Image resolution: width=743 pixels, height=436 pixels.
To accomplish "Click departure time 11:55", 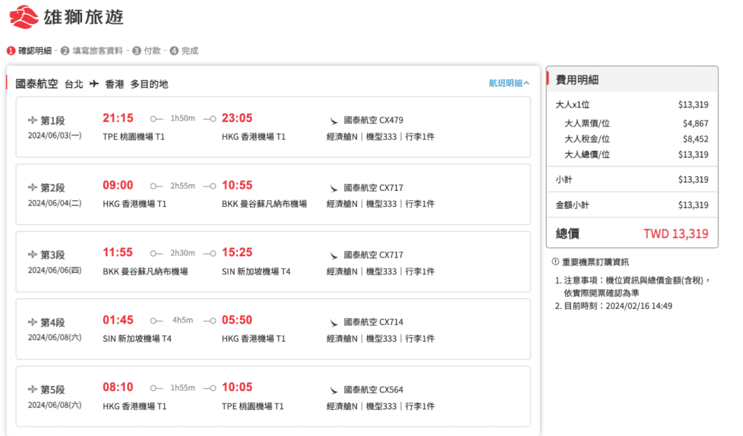I will tap(118, 252).
